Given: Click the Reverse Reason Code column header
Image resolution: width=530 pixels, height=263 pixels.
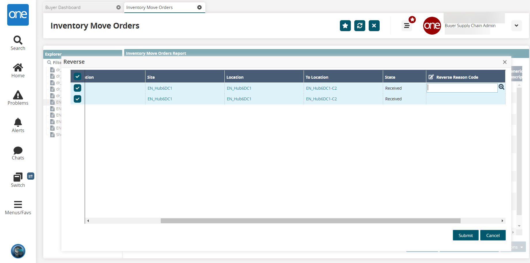Looking at the screenshot, I should pos(466,77).
